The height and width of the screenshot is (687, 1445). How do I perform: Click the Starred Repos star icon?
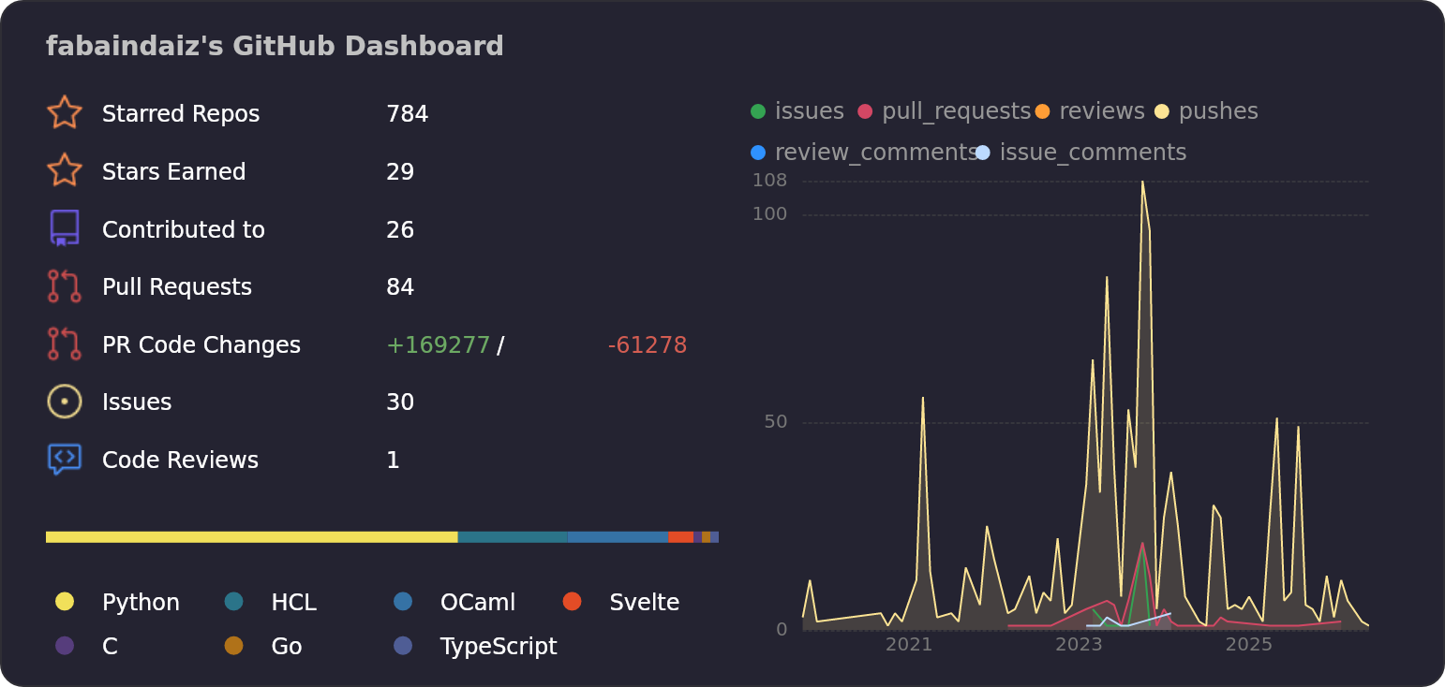64,112
